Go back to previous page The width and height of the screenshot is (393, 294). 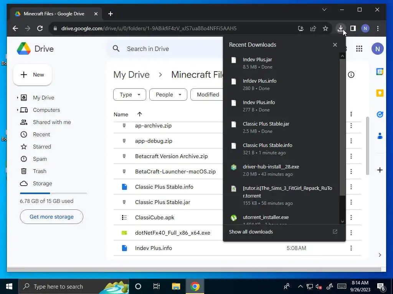point(15,28)
